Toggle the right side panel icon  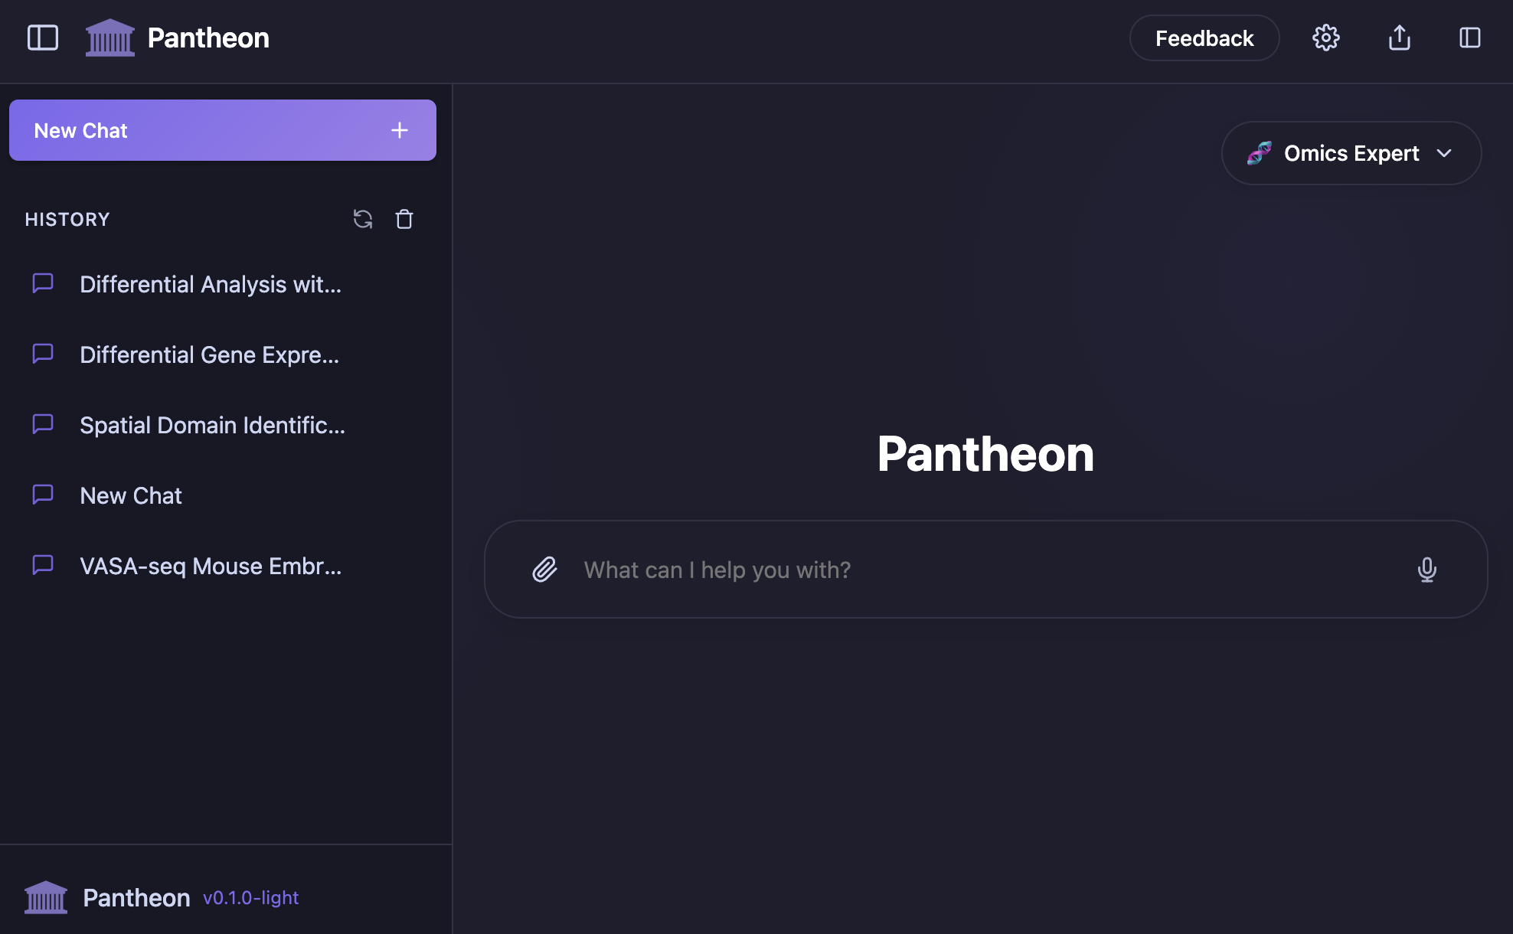point(1469,38)
